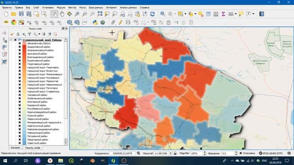Switch to the Панель слоёв tab

click(x=33, y=148)
